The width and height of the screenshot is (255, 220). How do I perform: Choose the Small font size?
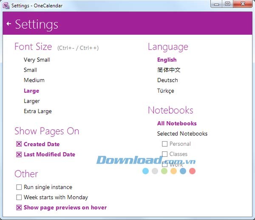click(30, 70)
